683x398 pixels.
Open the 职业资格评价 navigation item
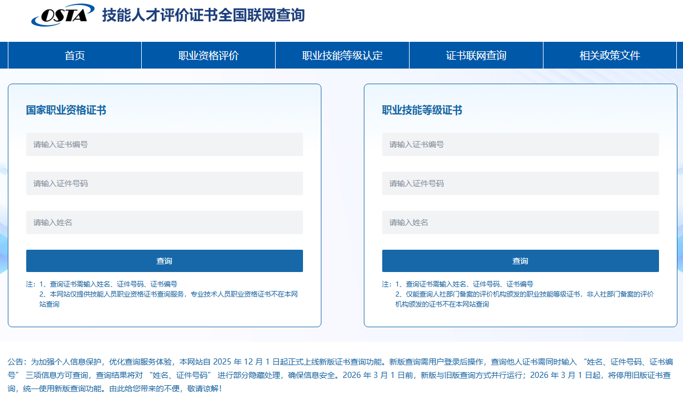point(208,55)
